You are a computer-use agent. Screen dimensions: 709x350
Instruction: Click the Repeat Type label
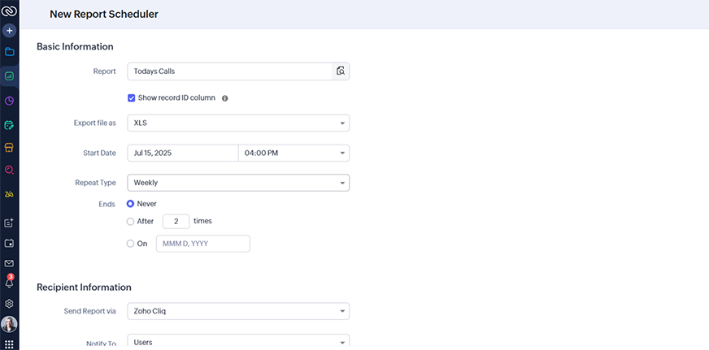[x=95, y=183]
